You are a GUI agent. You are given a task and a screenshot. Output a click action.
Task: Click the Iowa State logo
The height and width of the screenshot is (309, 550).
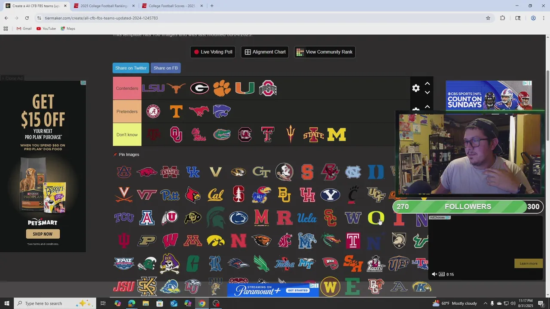pyautogui.click(x=314, y=135)
